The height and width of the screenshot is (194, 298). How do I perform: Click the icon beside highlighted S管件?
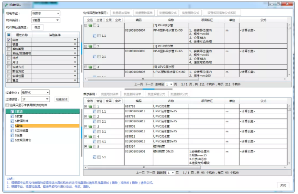(12, 126)
